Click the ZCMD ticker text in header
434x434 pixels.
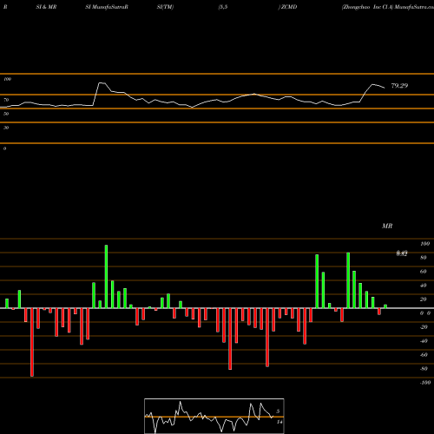(289, 7)
